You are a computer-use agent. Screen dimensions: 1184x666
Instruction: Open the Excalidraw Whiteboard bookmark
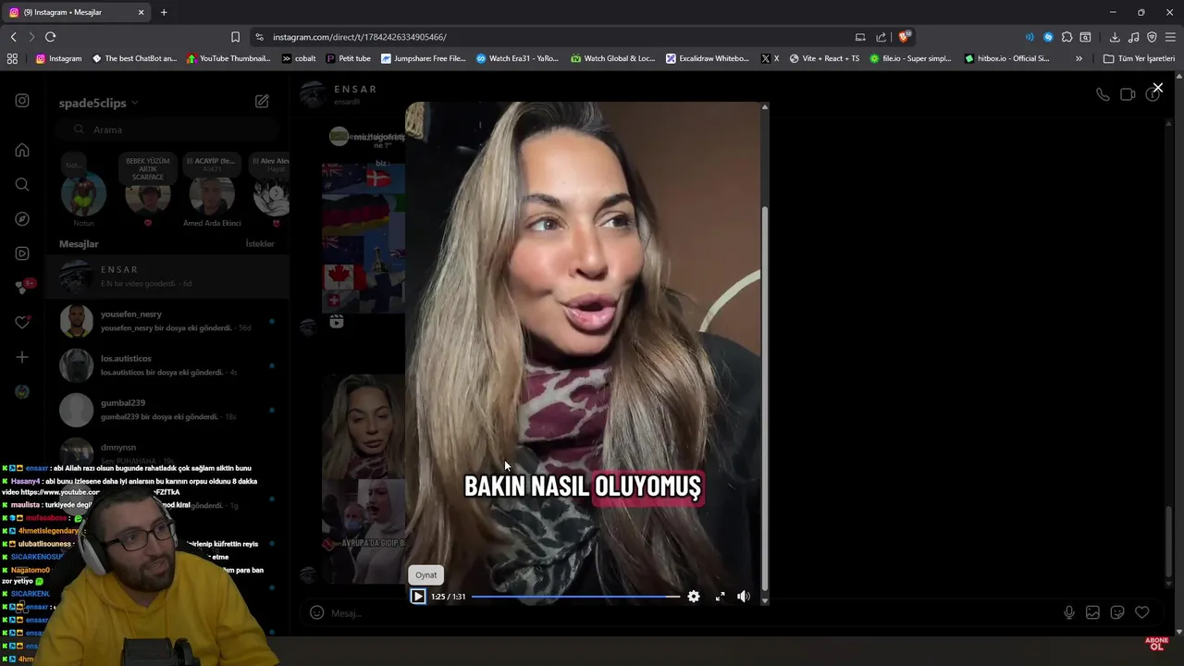click(x=708, y=58)
